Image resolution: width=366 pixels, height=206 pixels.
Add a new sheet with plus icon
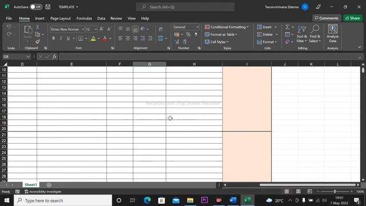(x=49, y=185)
